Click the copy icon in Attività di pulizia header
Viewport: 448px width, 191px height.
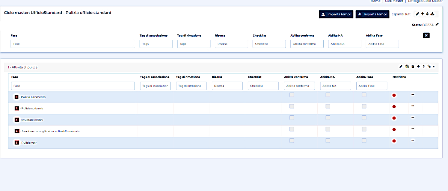click(407, 67)
